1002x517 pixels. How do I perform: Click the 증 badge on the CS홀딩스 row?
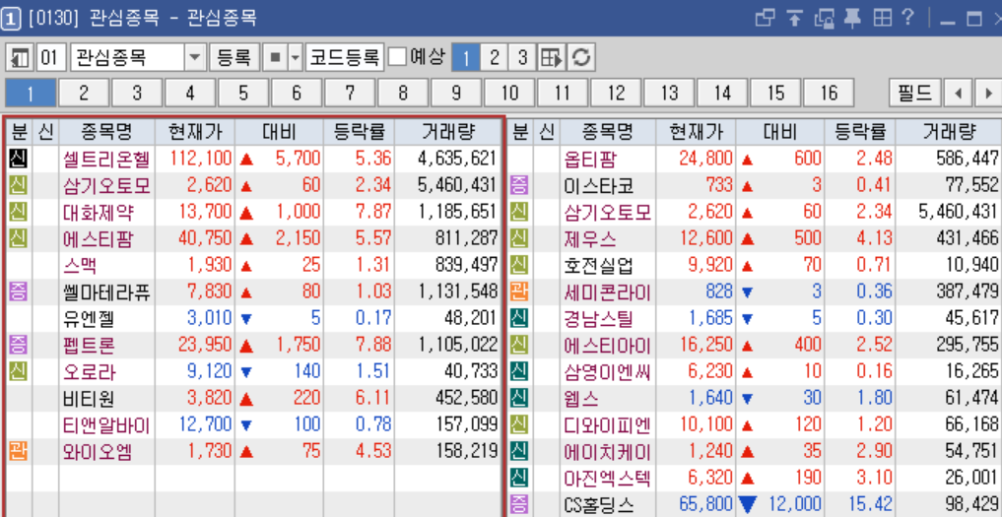(x=519, y=505)
